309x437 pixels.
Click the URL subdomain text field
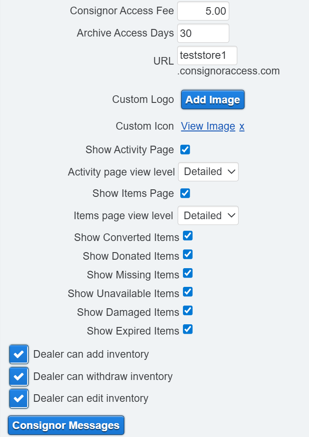pyautogui.click(x=207, y=56)
